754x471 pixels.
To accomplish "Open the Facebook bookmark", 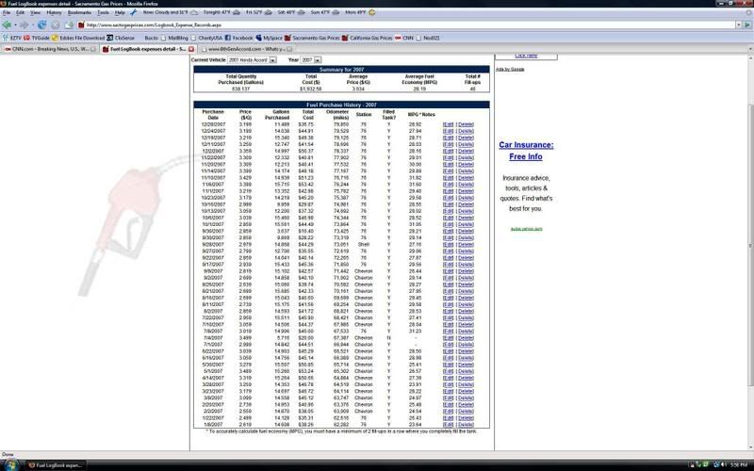I will (x=239, y=38).
